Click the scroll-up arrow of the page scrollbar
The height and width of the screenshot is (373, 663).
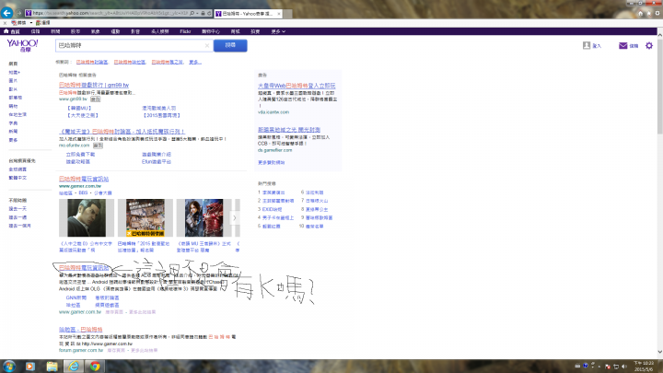coord(659,34)
